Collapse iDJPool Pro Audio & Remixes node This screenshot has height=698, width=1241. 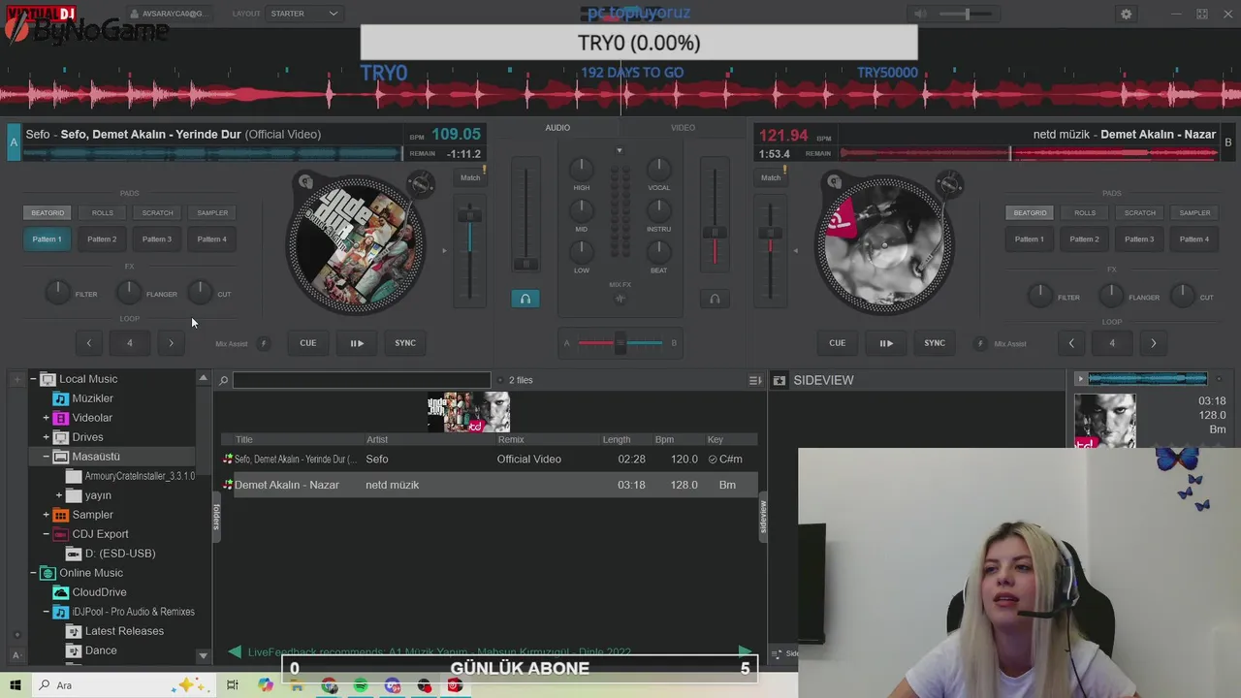coord(46,612)
